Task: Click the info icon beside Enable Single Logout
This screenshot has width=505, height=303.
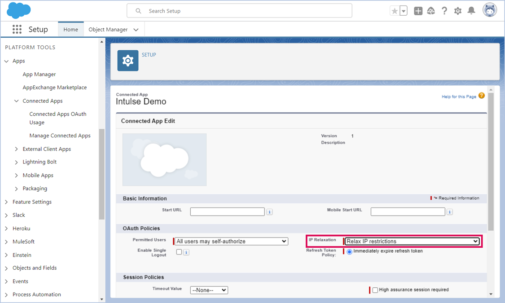Action: click(x=186, y=252)
